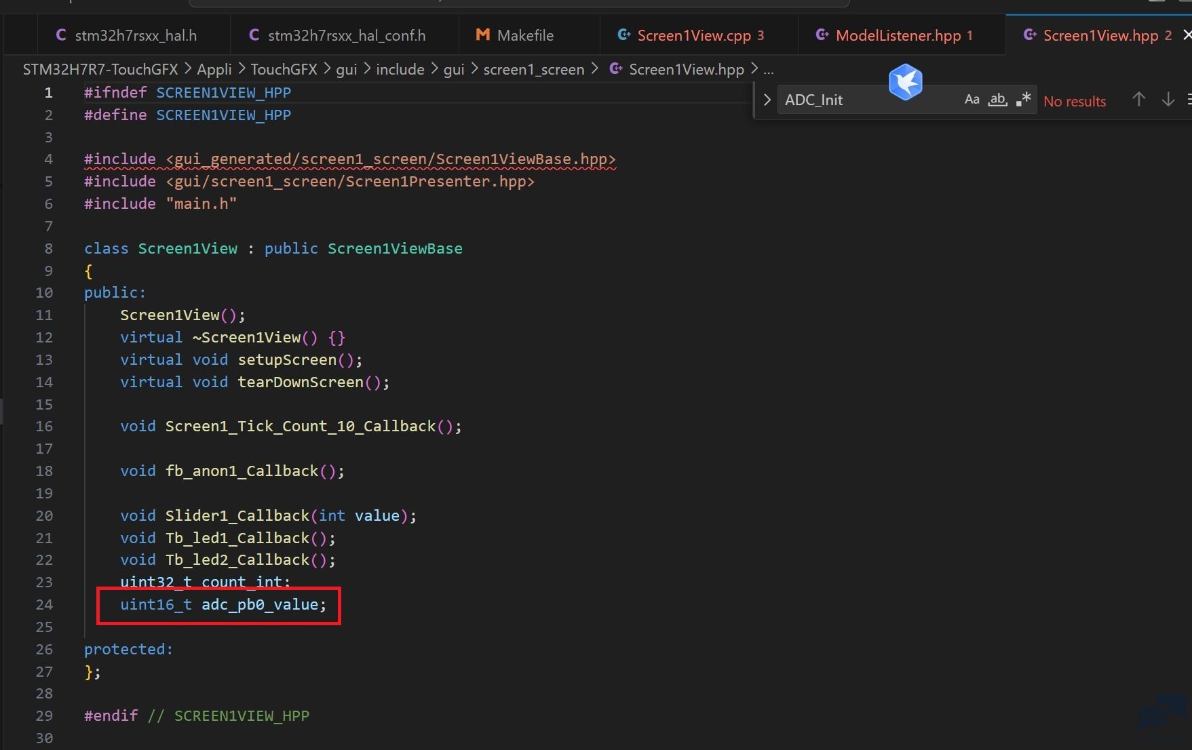Toggle Match Case in find widget
Image resolution: width=1192 pixels, height=750 pixels.
pyautogui.click(x=972, y=100)
